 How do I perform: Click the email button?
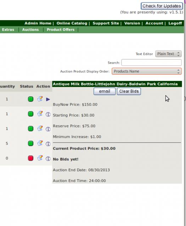point(105,91)
